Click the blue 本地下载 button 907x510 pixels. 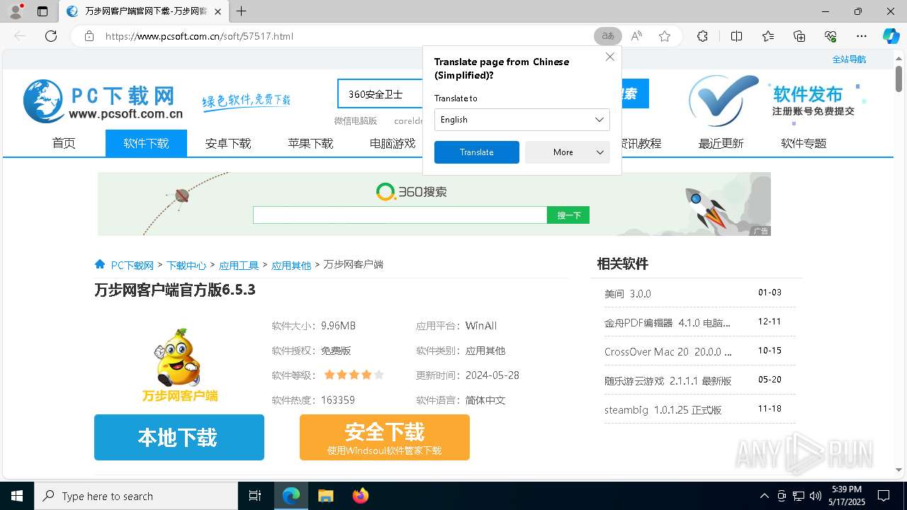[179, 438]
